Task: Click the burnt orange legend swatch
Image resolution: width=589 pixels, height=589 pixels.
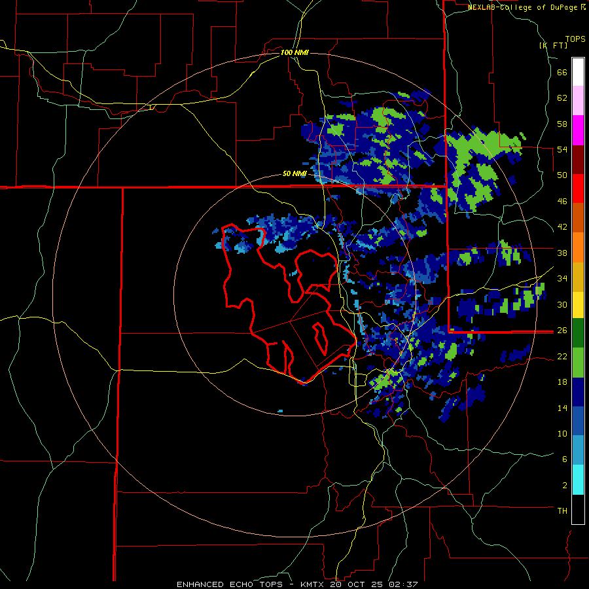Action: pos(578,218)
